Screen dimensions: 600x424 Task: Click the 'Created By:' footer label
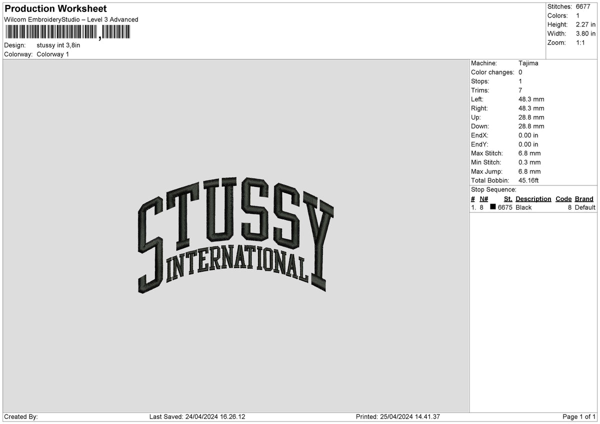(x=21, y=417)
